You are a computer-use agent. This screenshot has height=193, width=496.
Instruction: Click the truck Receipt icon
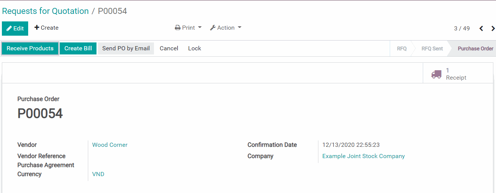436,74
